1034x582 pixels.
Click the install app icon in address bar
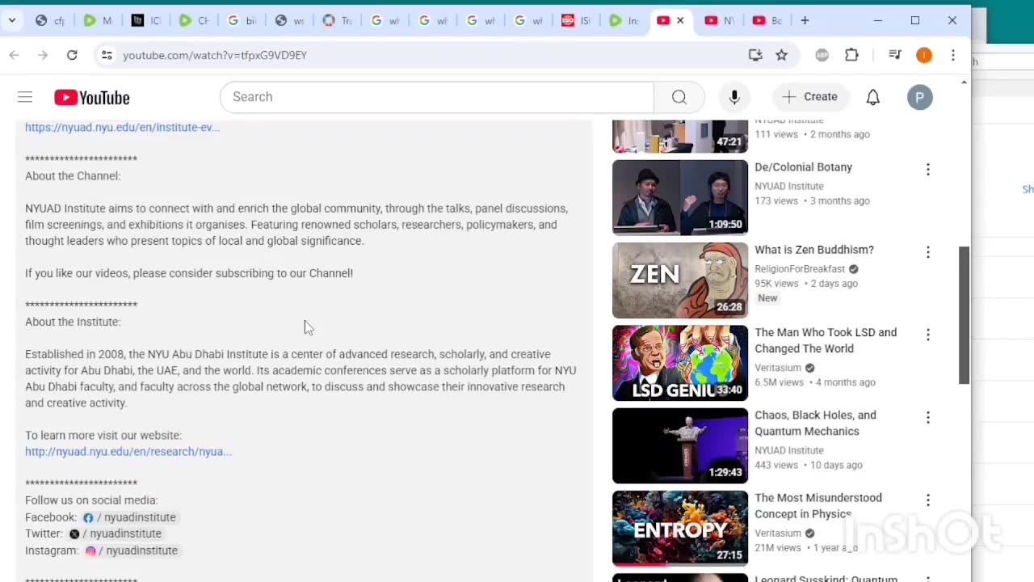click(755, 55)
